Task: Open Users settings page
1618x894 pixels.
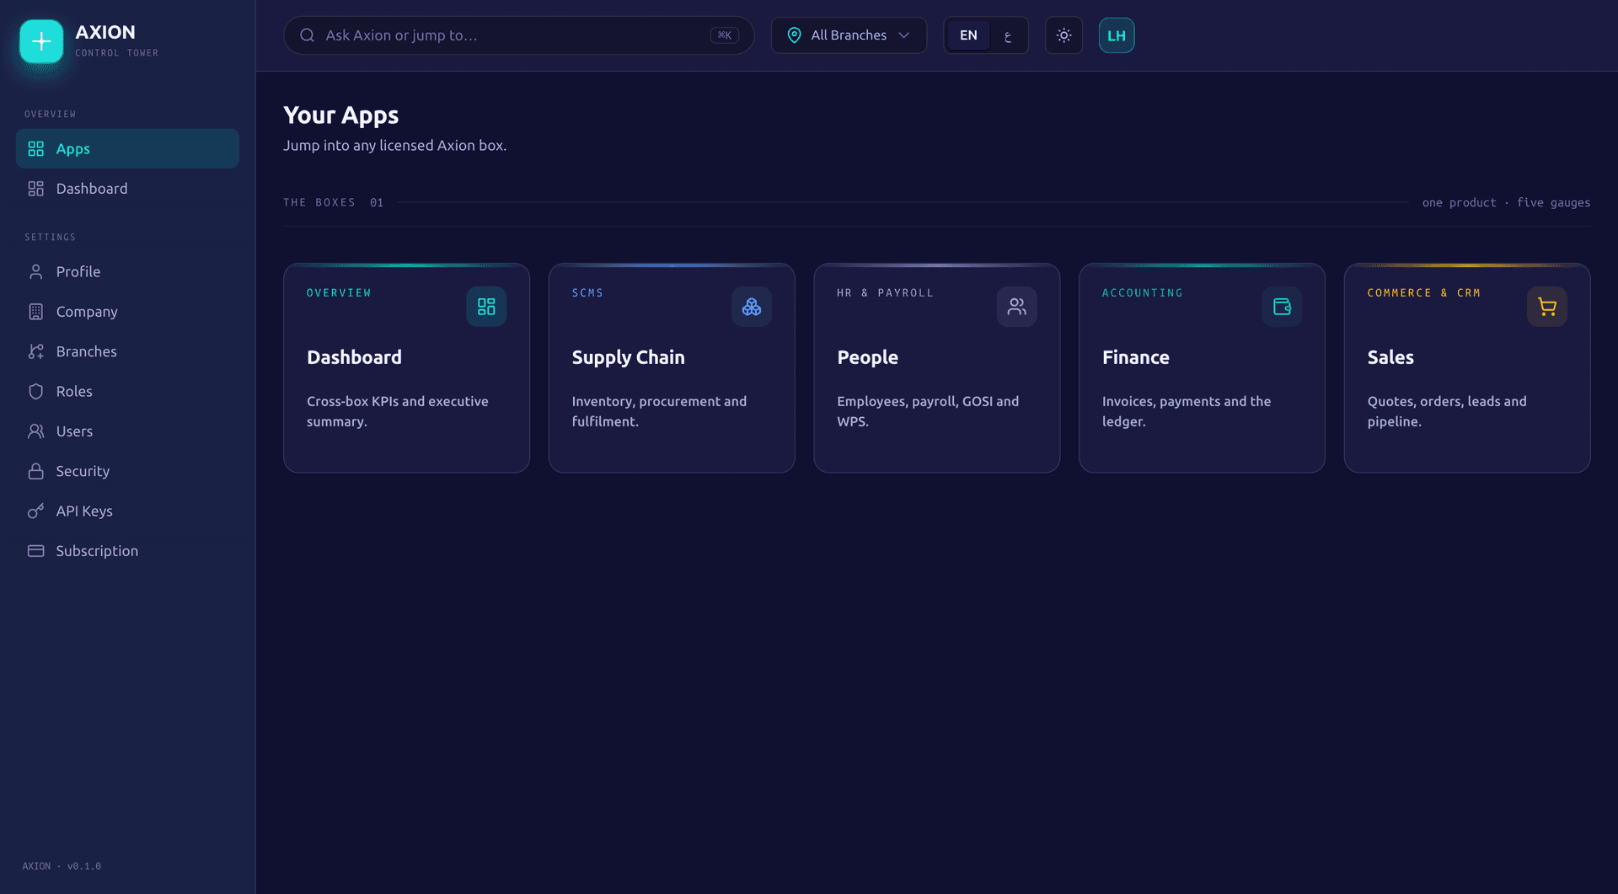Action: [x=127, y=431]
